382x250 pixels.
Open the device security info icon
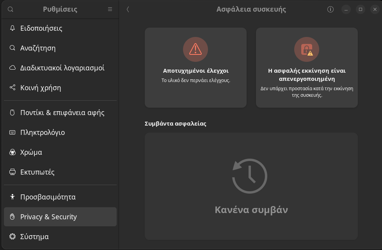330,9
